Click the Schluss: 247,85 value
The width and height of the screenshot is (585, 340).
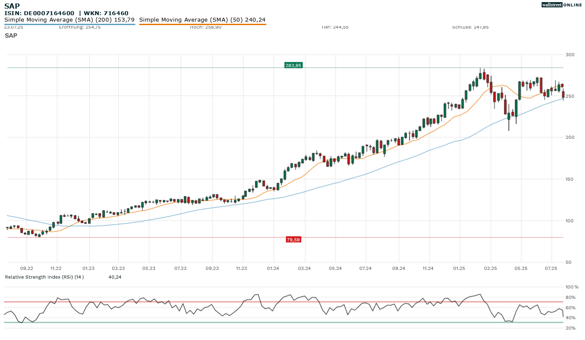click(470, 27)
